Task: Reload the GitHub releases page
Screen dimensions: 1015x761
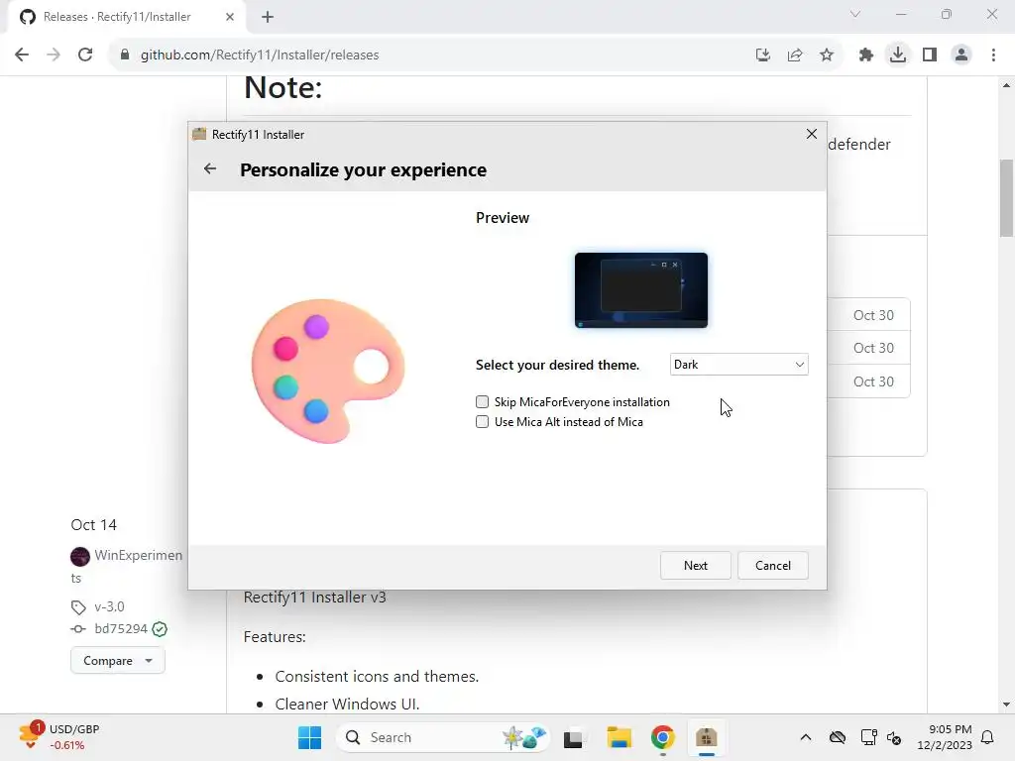Action: tap(85, 55)
